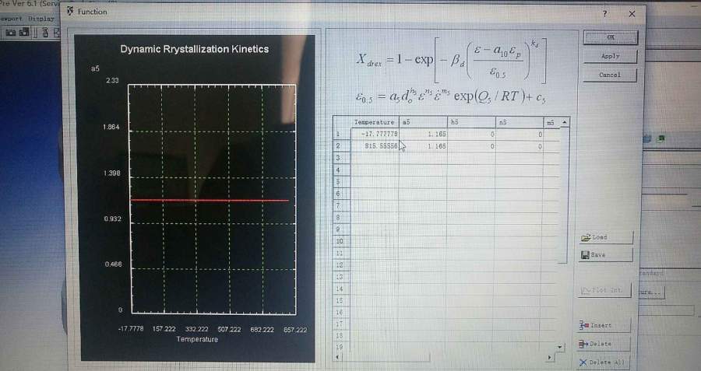
Task: Click the OK button
Action: pyautogui.click(x=610, y=37)
